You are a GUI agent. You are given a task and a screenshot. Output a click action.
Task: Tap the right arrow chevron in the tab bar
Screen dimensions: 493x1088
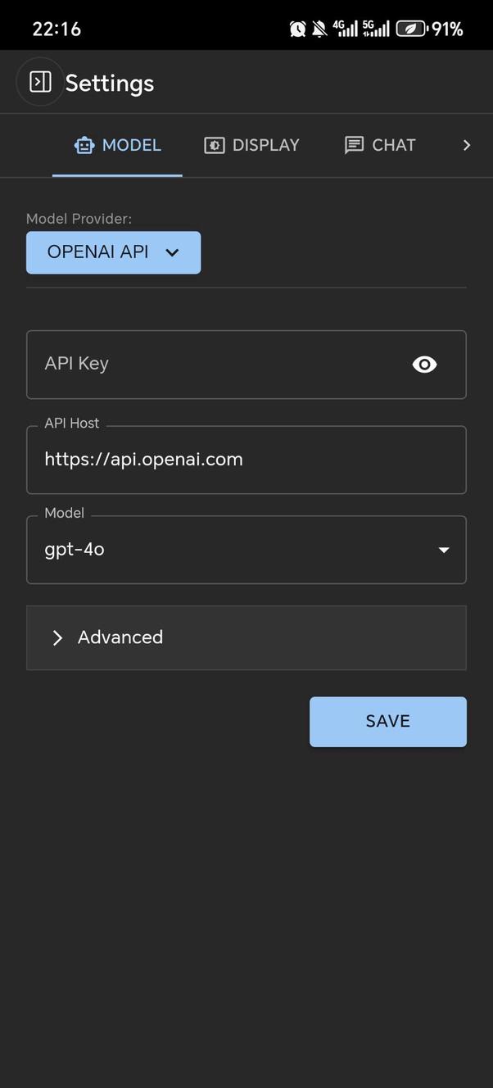click(x=467, y=144)
